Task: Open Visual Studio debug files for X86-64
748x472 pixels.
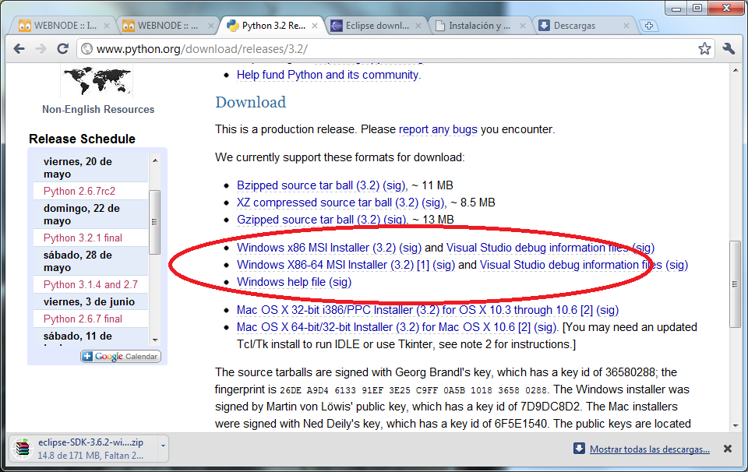Action: 571,265
